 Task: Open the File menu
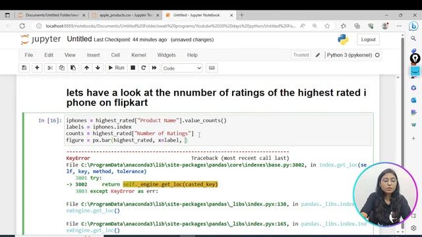coord(29,55)
